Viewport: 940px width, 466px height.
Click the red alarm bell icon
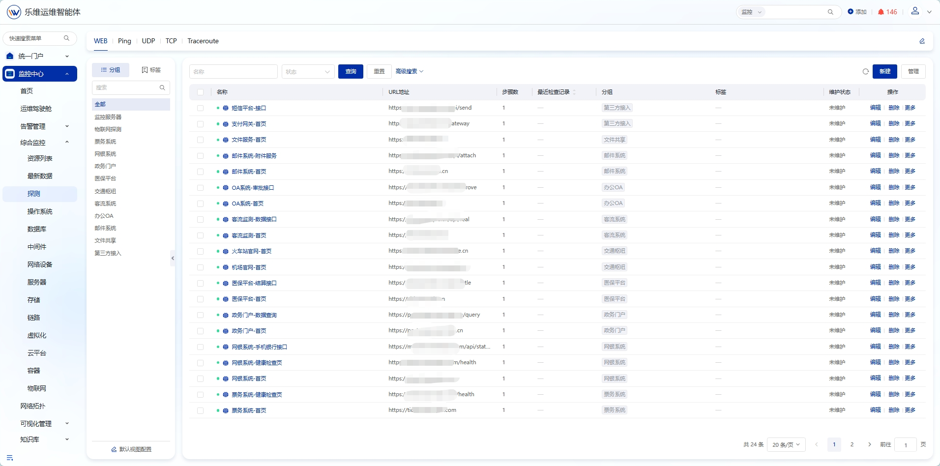click(881, 12)
